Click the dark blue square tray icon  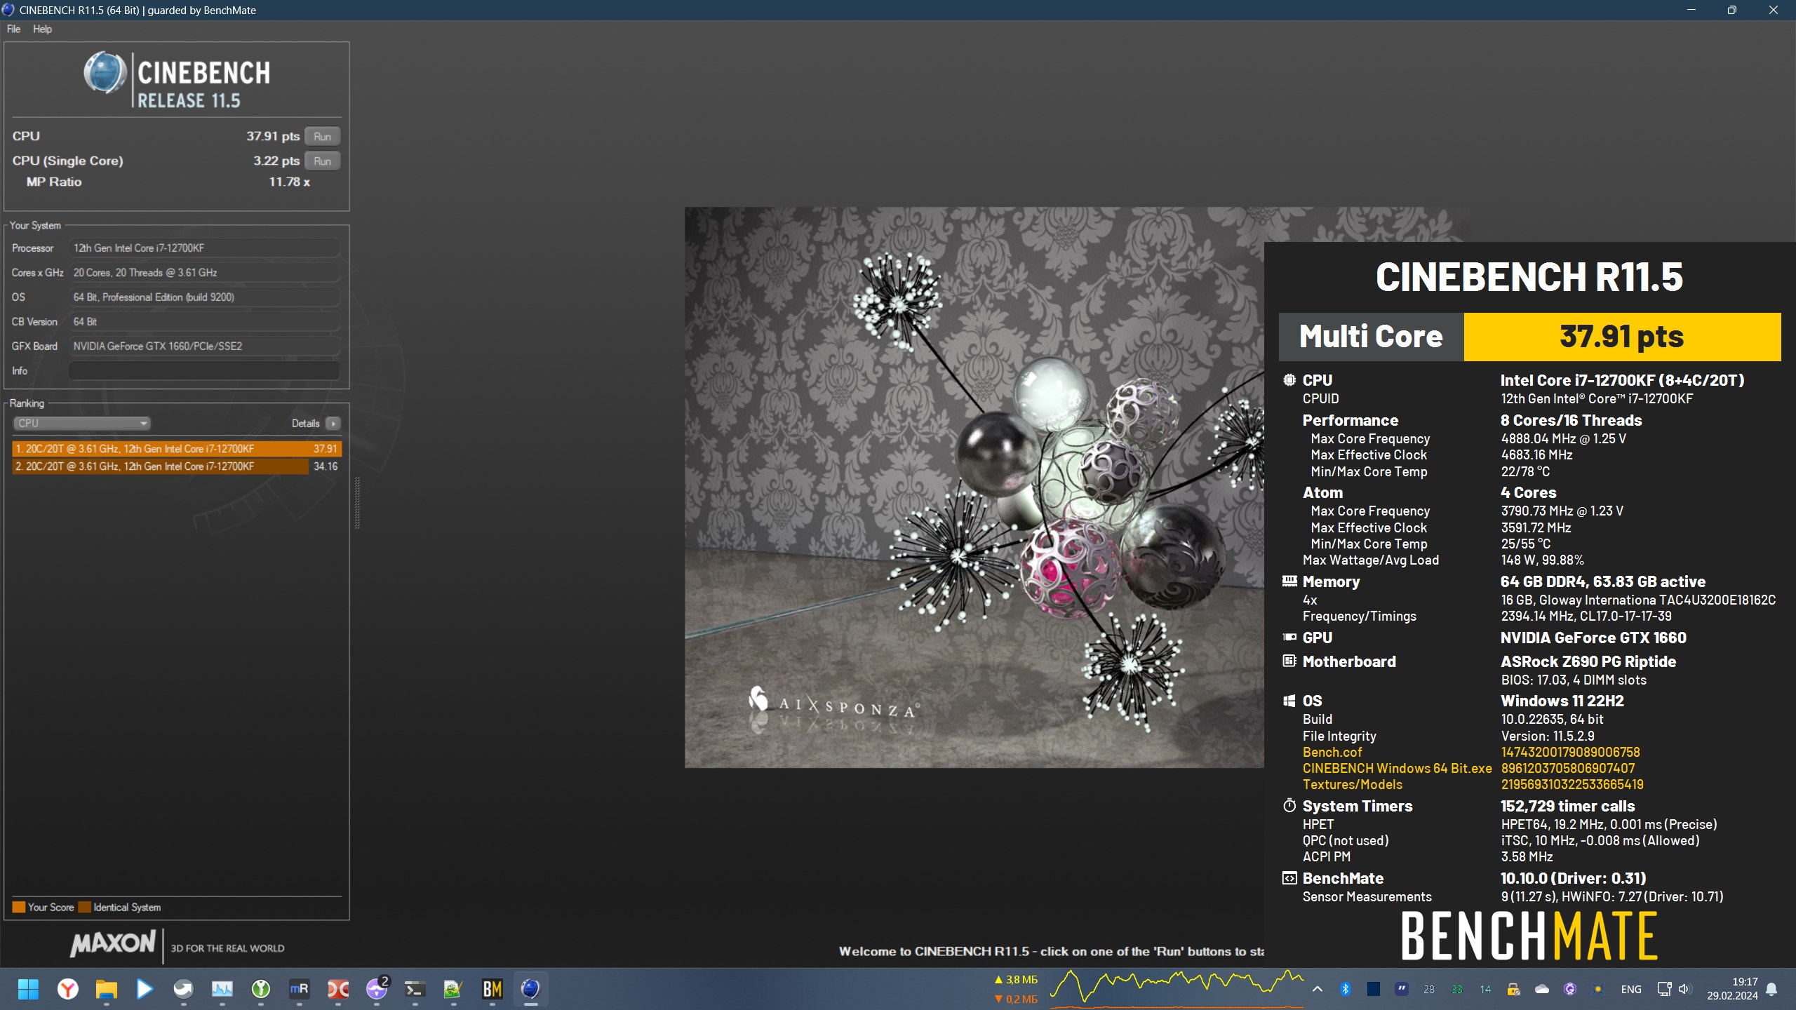[1374, 989]
